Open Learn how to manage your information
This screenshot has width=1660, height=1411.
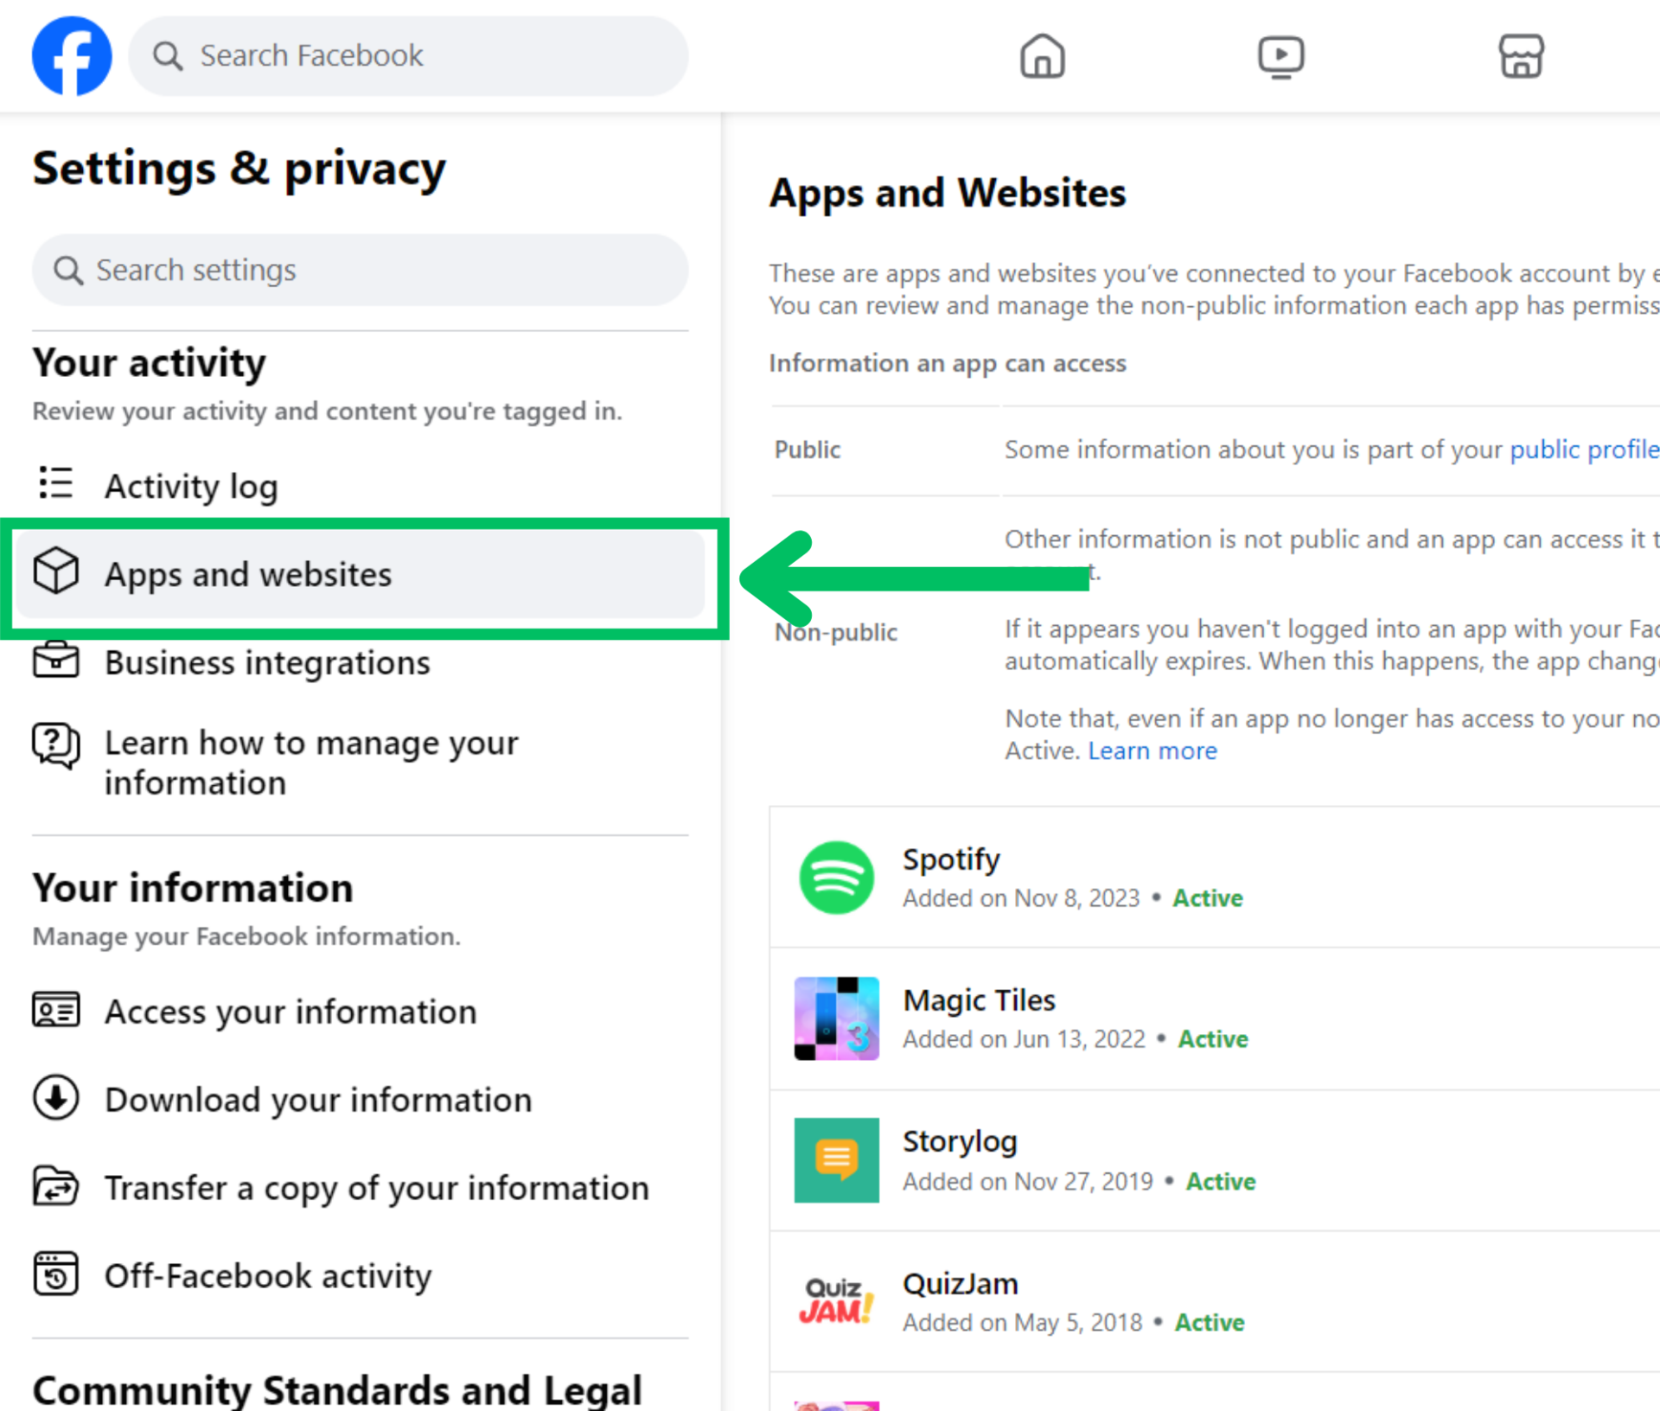click(x=310, y=763)
